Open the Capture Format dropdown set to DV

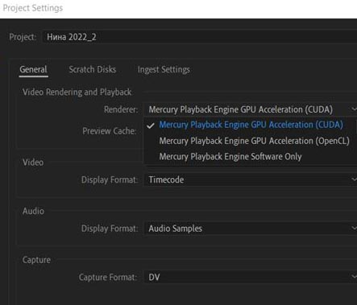click(x=251, y=277)
